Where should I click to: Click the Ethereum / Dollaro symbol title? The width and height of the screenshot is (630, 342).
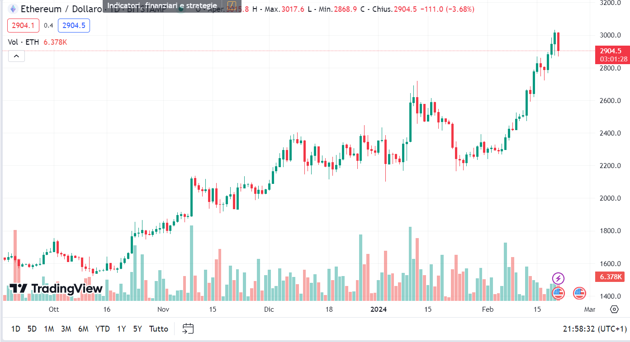click(59, 9)
